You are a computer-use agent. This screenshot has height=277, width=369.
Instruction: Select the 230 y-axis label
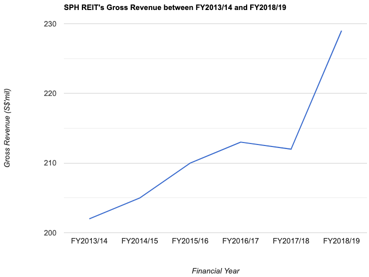50,24
